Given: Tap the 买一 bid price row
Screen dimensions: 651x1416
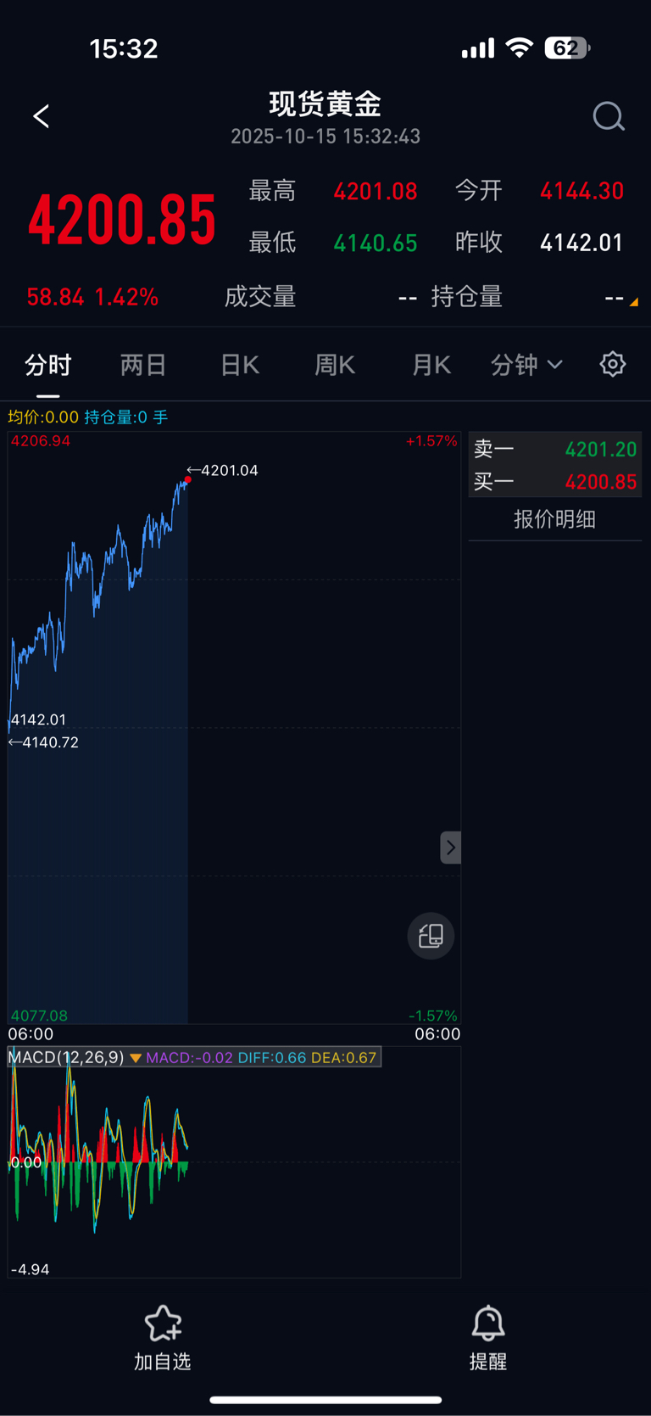Looking at the screenshot, I should coord(554,482).
